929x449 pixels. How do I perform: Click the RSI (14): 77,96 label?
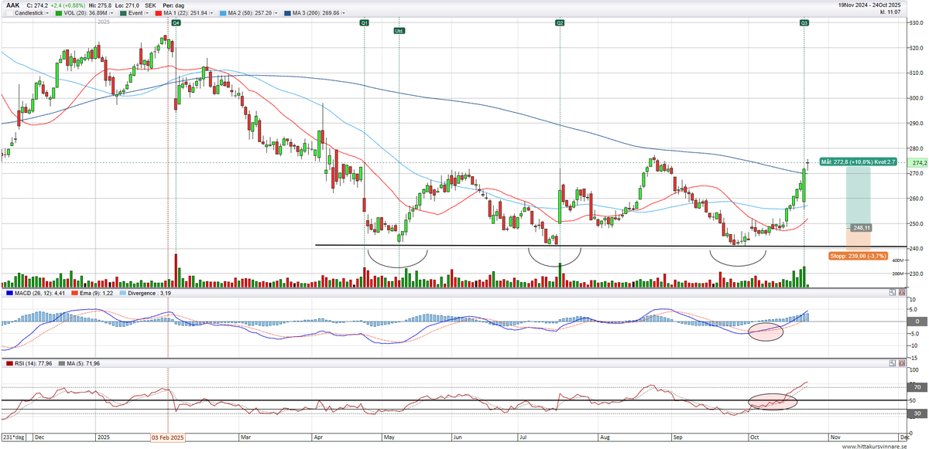[32, 362]
